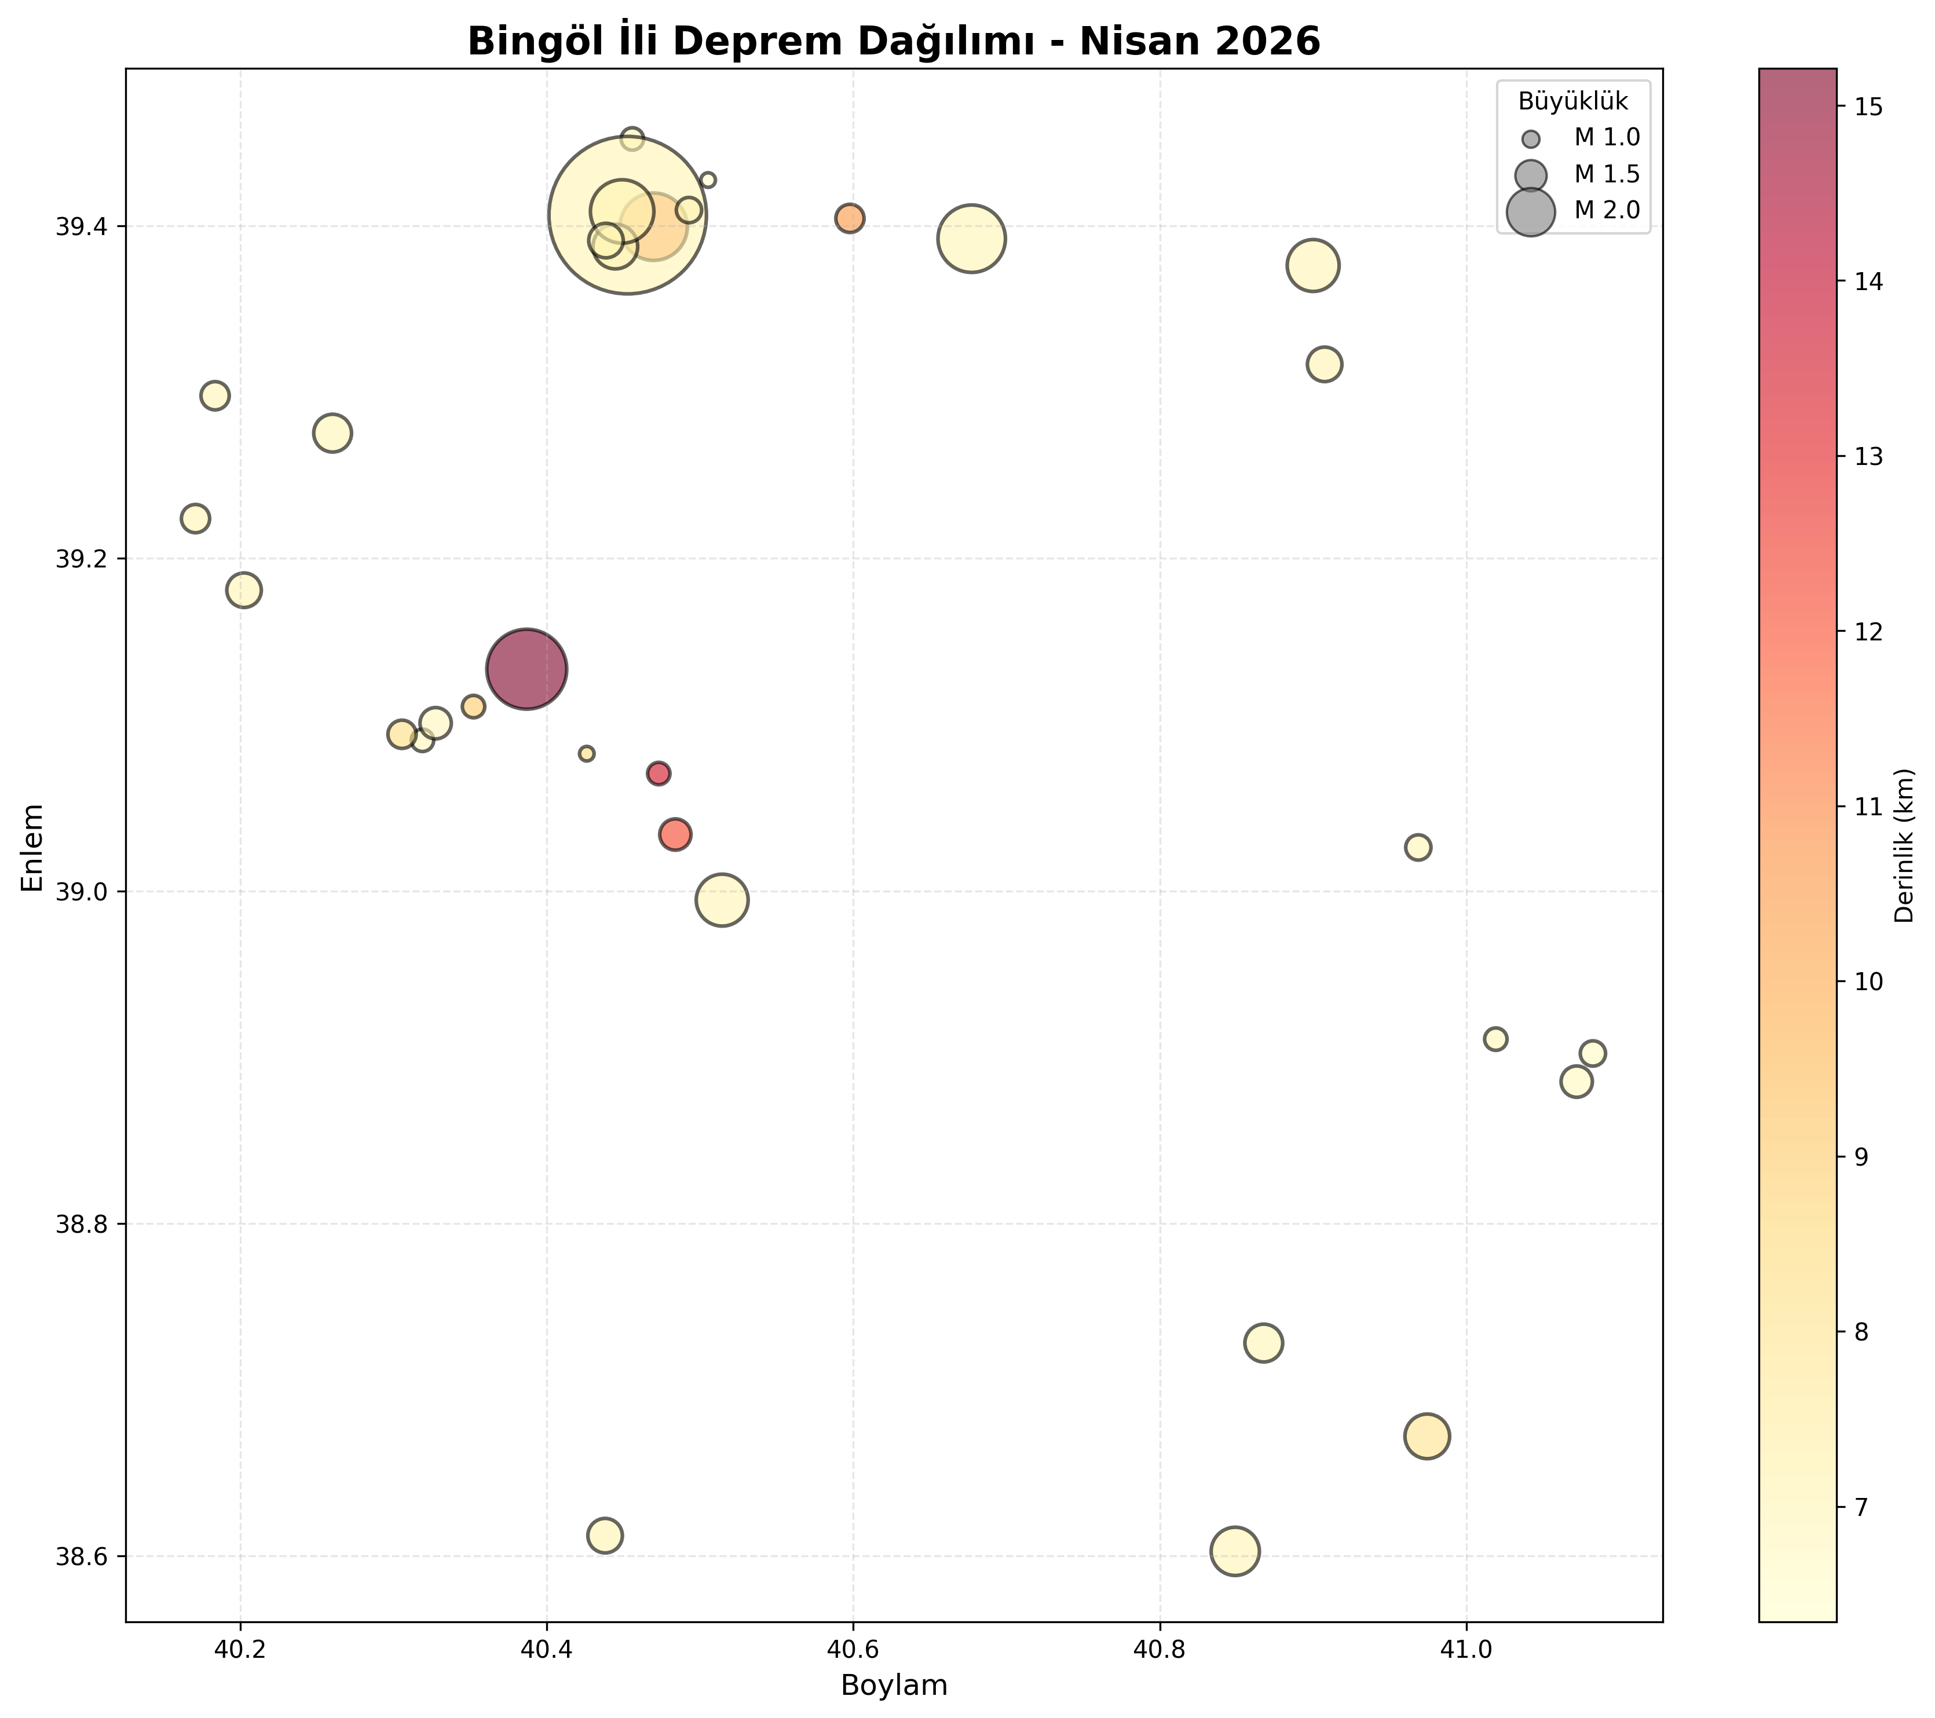Click the y-axis tick label '38.6'

point(82,1557)
